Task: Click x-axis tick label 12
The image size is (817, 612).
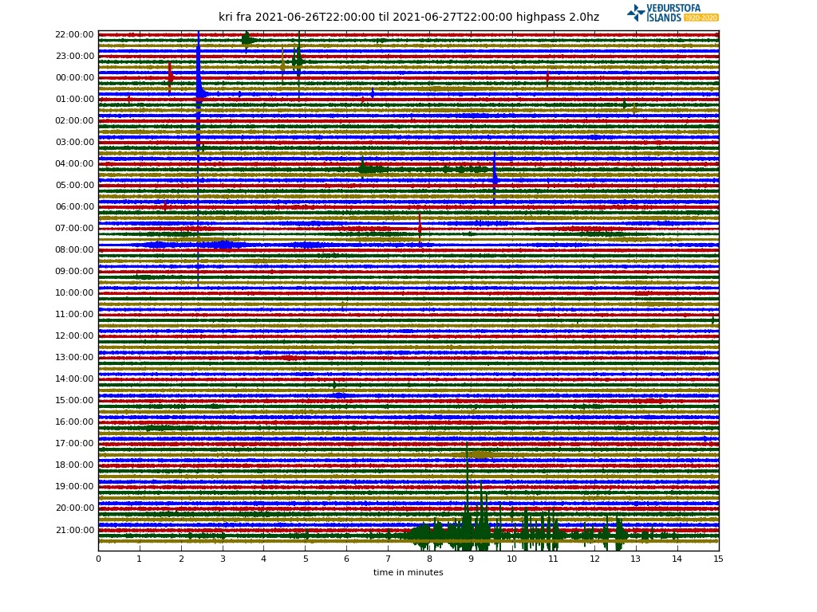Action: [x=595, y=559]
